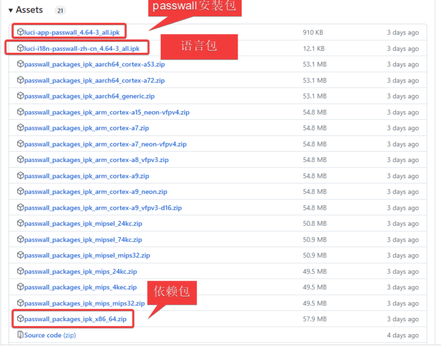Click package icon next to mipsel_24kc.zip
Image resolution: width=441 pixels, height=346 pixels.
click(x=21, y=223)
